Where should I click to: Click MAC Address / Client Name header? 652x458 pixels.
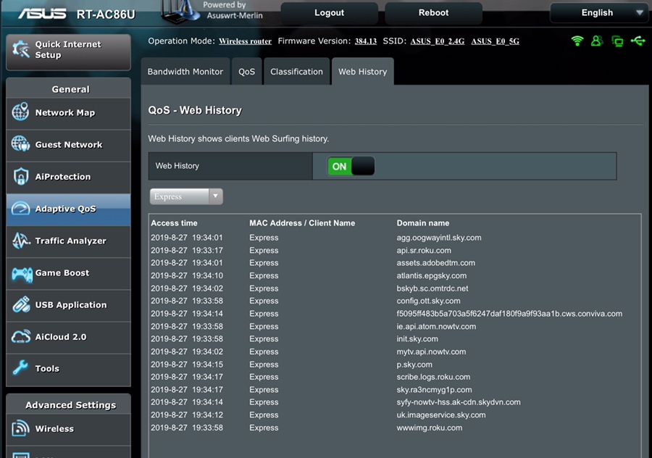coord(302,223)
